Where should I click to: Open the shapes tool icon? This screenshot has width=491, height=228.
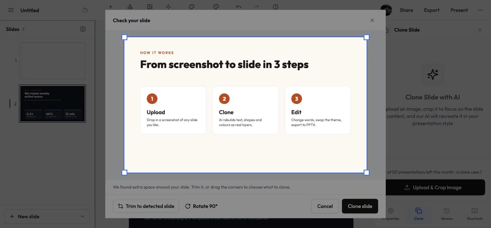[x=130, y=7]
